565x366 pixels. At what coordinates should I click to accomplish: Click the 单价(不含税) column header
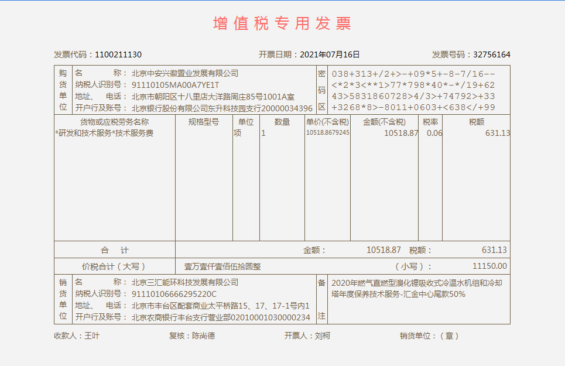[x=327, y=122]
